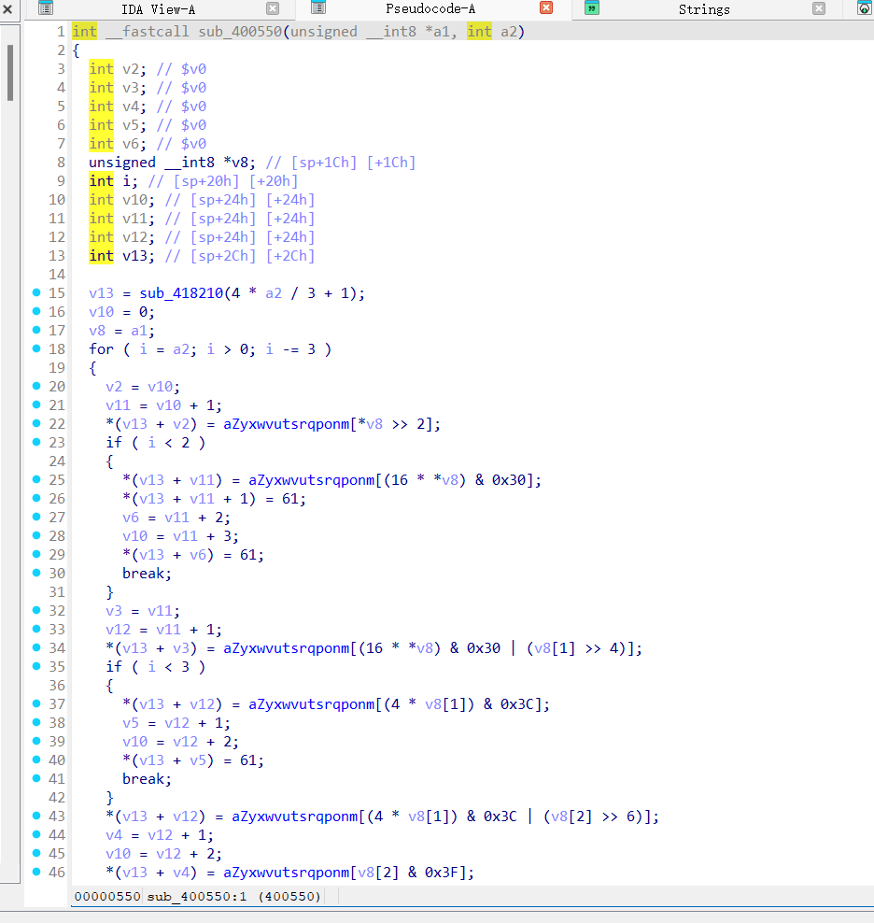
Task: Open the Strings tab
Action: coord(704,9)
